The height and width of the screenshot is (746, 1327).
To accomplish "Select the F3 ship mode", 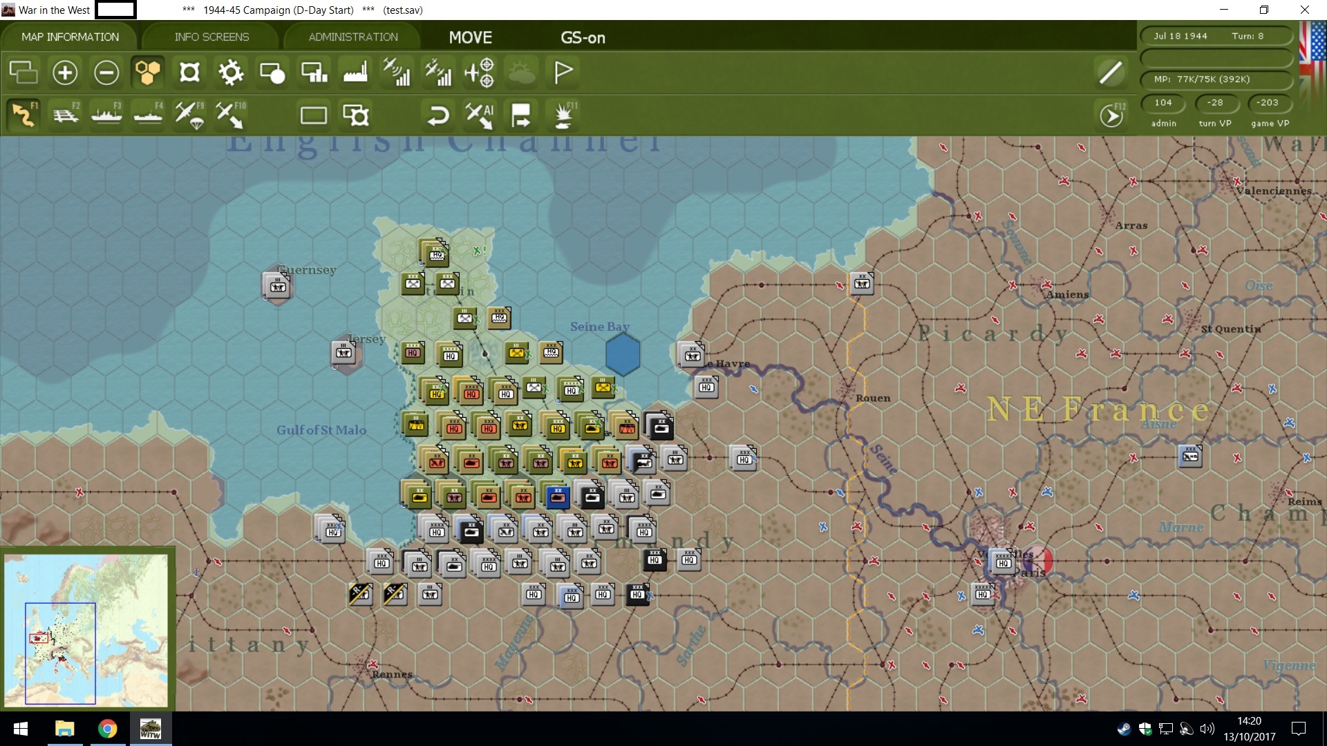I will (106, 115).
